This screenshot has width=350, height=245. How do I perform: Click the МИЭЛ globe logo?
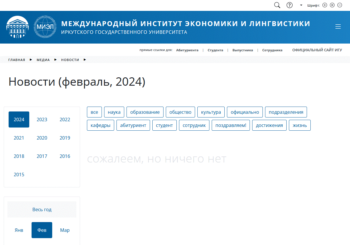[45, 27]
